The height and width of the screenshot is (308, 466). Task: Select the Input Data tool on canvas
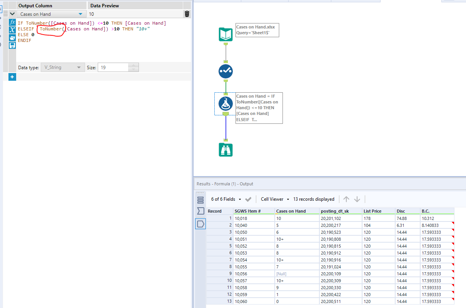[225, 34]
